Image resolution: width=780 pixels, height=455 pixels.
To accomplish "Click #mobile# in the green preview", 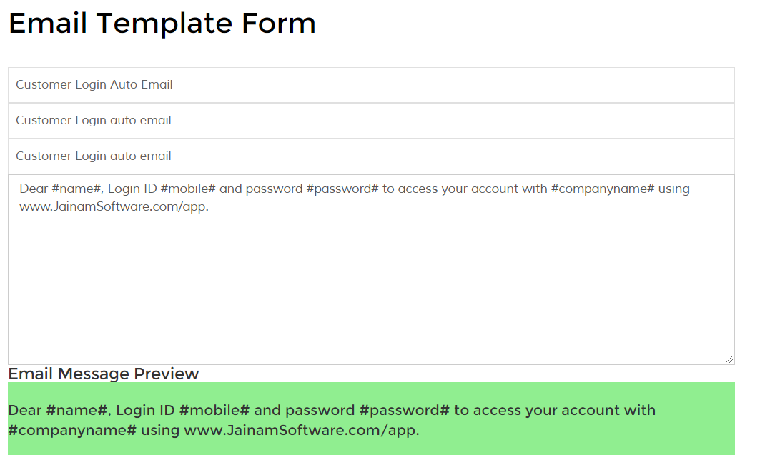I will pos(214,411).
